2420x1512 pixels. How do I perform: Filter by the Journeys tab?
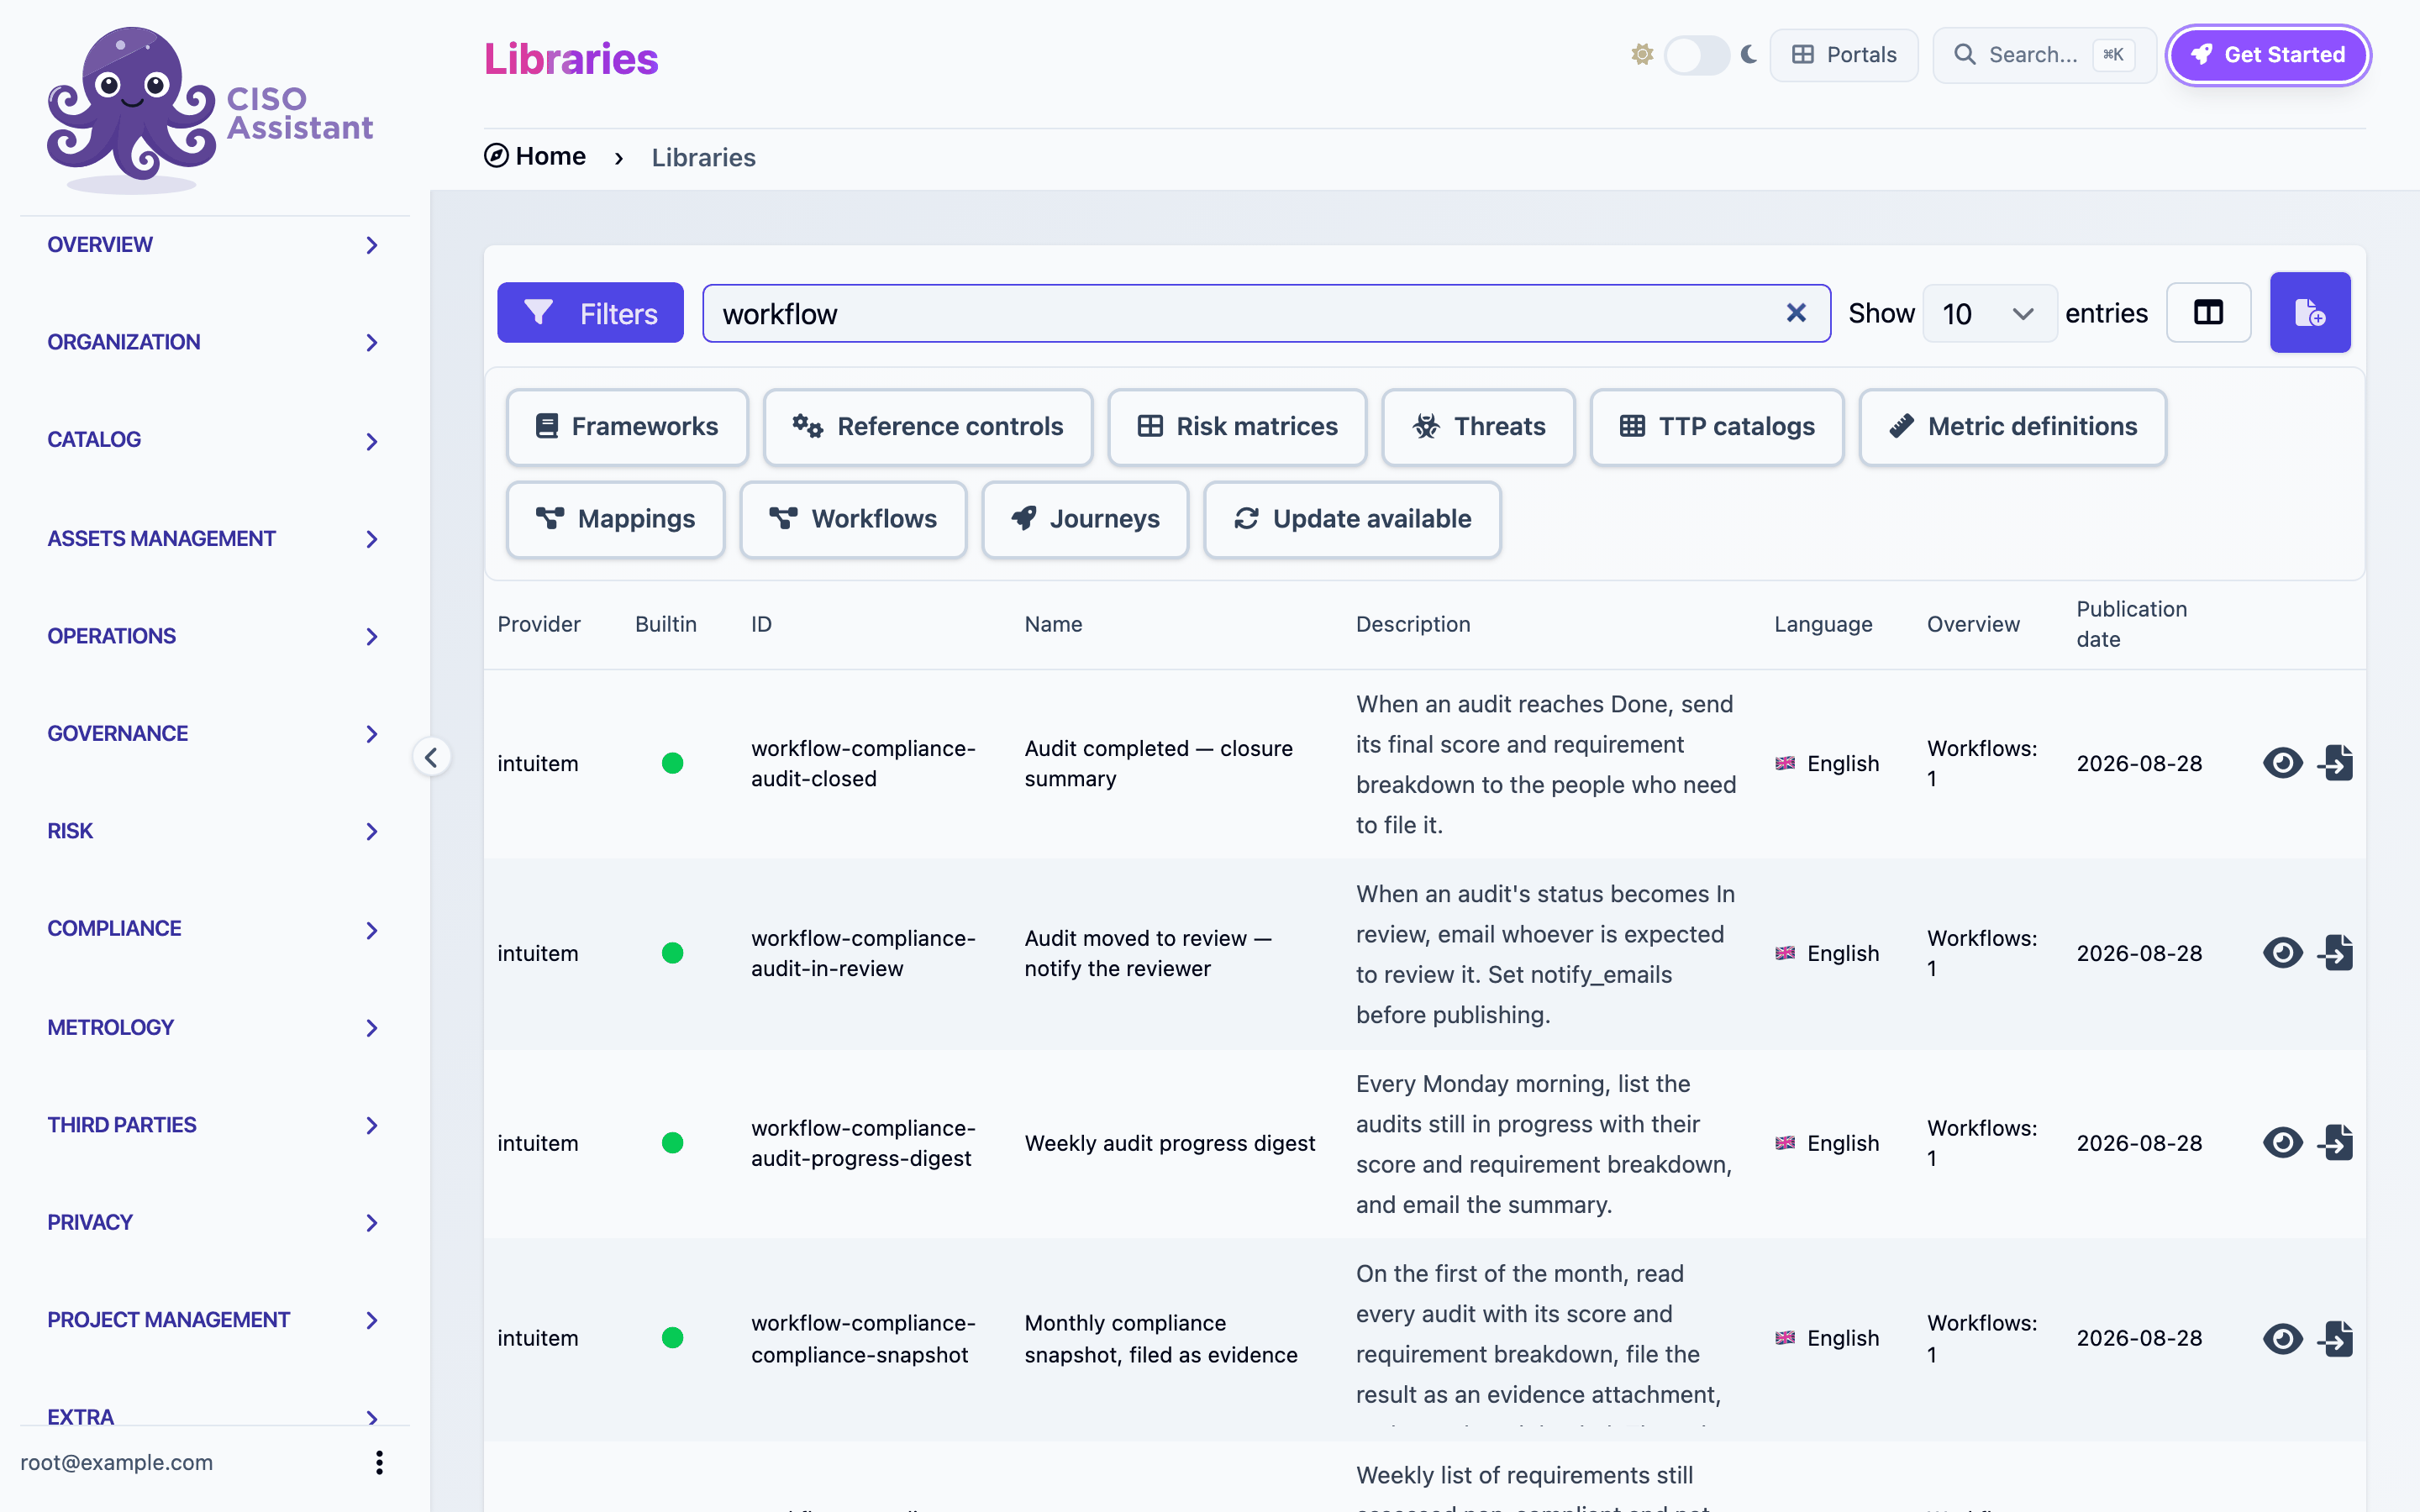(x=1085, y=519)
